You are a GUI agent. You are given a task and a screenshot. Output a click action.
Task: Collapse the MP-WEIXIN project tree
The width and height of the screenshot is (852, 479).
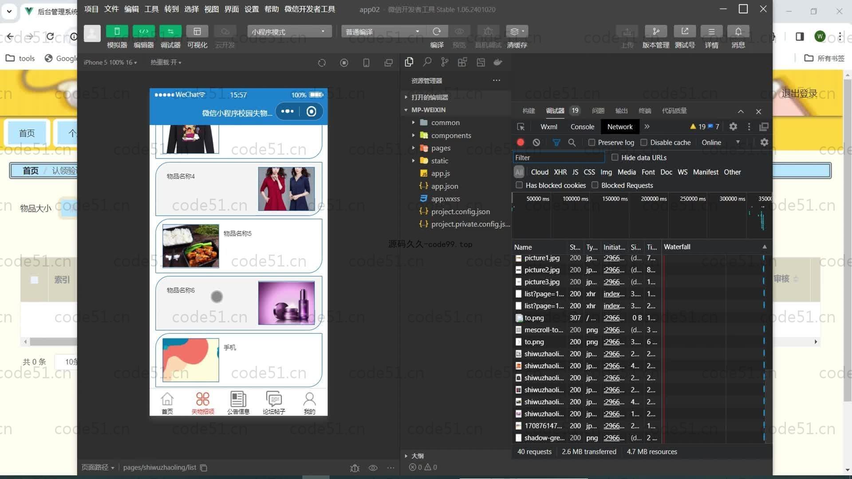point(406,110)
